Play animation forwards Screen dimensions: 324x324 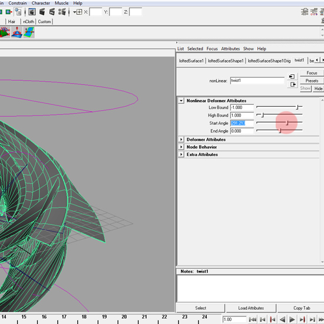click(292, 319)
